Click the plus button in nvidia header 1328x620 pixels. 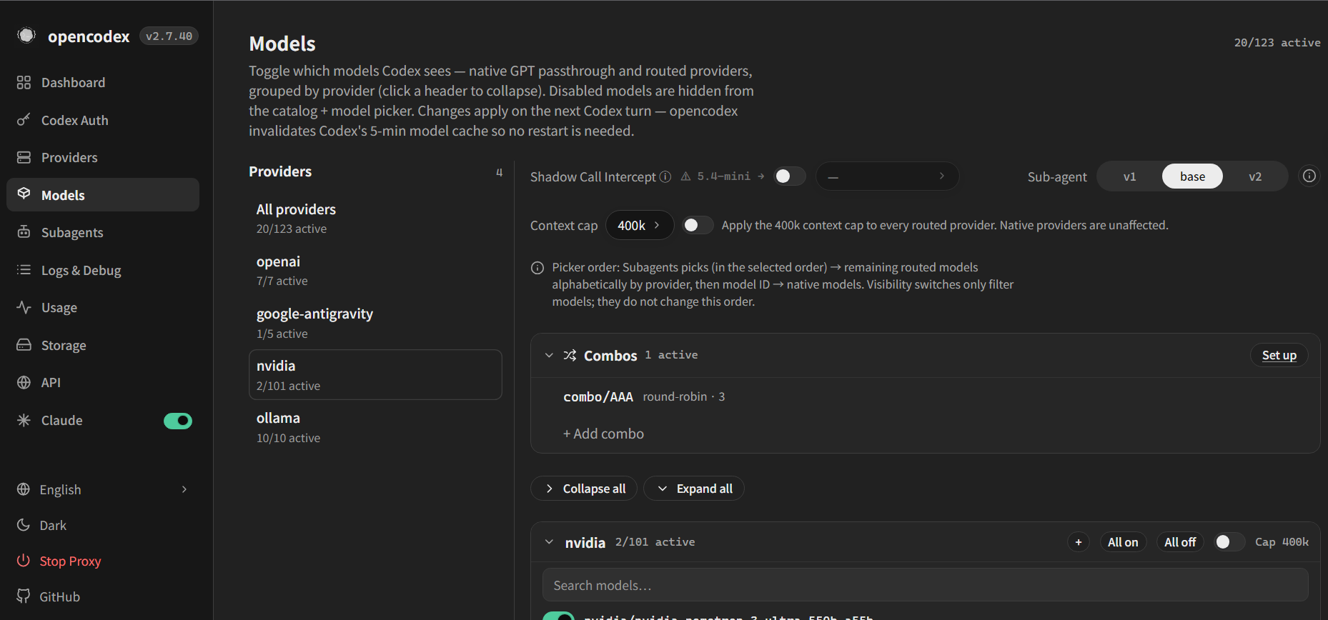click(1079, 542)
